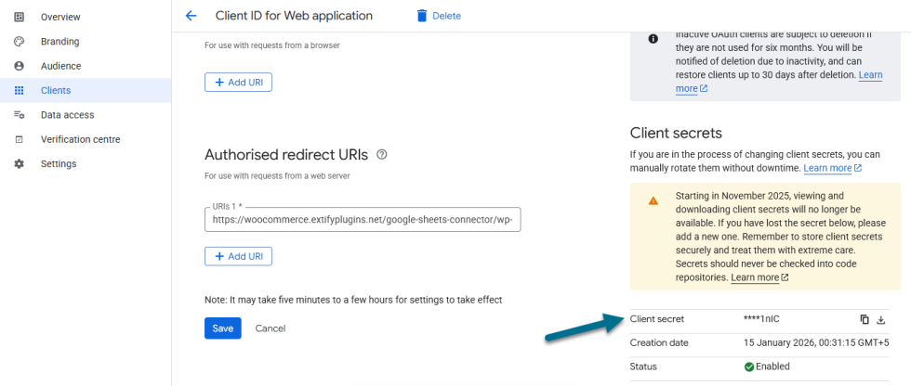Add URI under Authorised redirect URIs
This screenshot has width=911, height=386.
238,256
